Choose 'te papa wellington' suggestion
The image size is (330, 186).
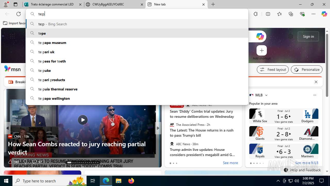[x=137, y=98]
